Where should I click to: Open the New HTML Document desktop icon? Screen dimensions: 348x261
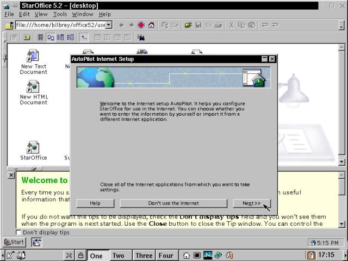(33, 87)
